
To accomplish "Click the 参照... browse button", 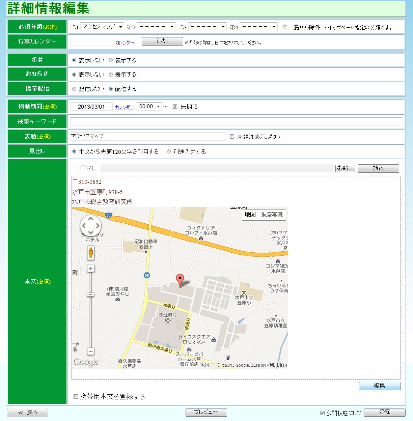I will point(345,168).
